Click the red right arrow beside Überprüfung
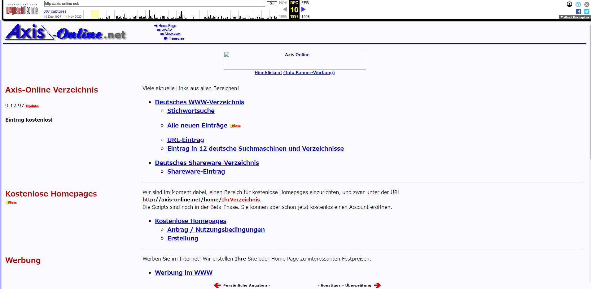 (377, 285)
